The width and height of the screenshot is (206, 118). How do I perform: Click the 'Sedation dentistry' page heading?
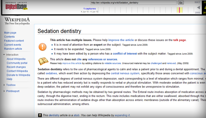[x=59, y=31]
